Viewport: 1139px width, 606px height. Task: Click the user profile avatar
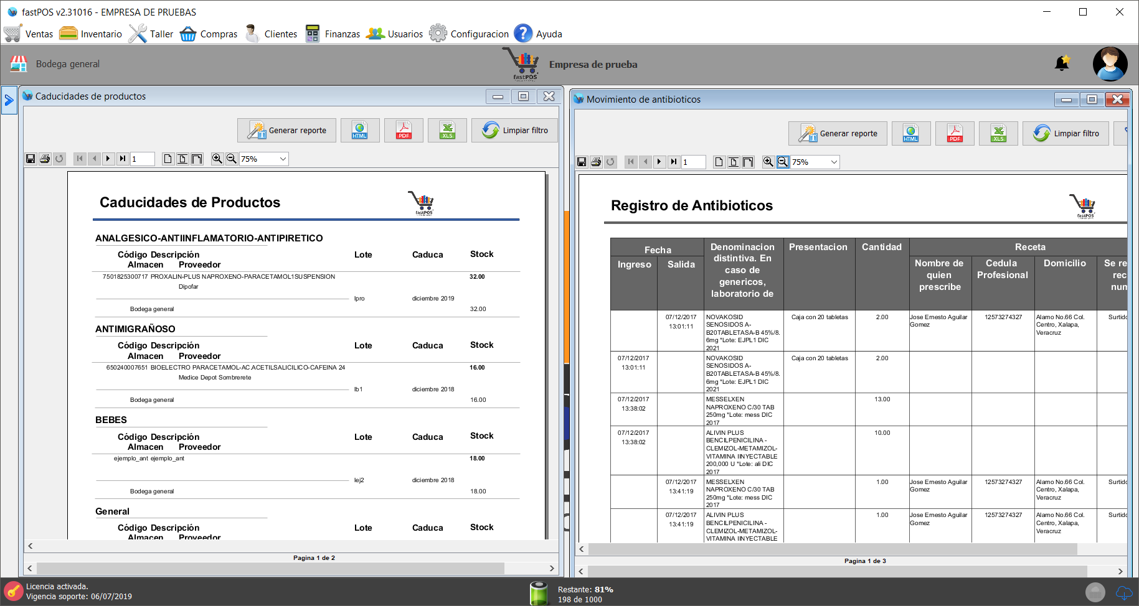pos(1110,63)
